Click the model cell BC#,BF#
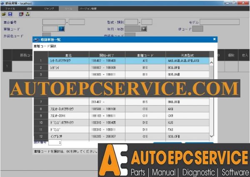Screen dimensions: 250x177 pyautogui.click(x=187, y=67)
